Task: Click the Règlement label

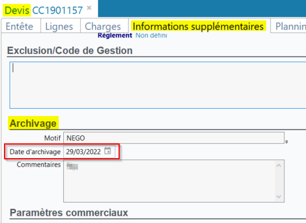Action: [115, 35]
